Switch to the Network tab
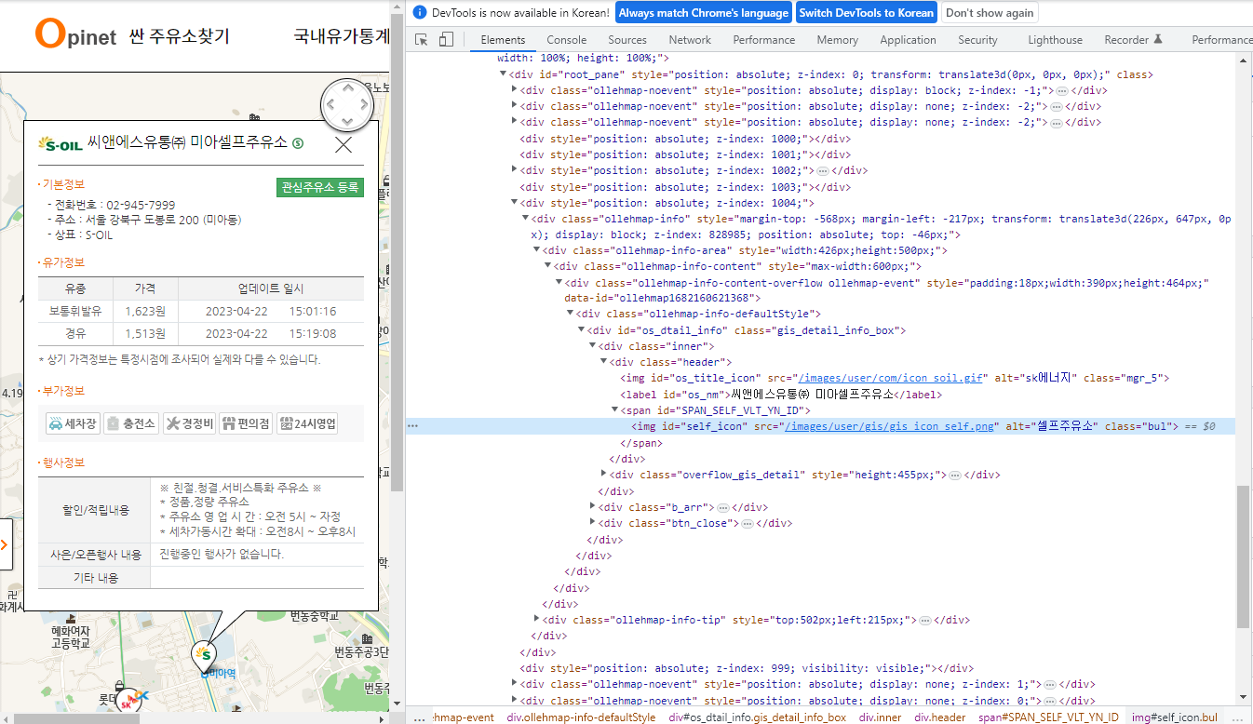 (x=690, y=40)
